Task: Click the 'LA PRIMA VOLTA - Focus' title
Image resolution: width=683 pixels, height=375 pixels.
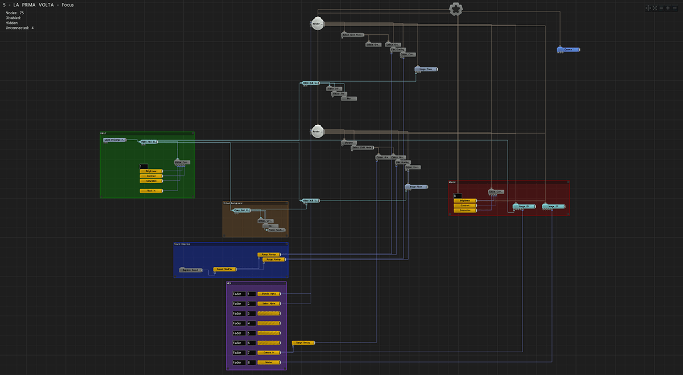Action: point(43,5)
